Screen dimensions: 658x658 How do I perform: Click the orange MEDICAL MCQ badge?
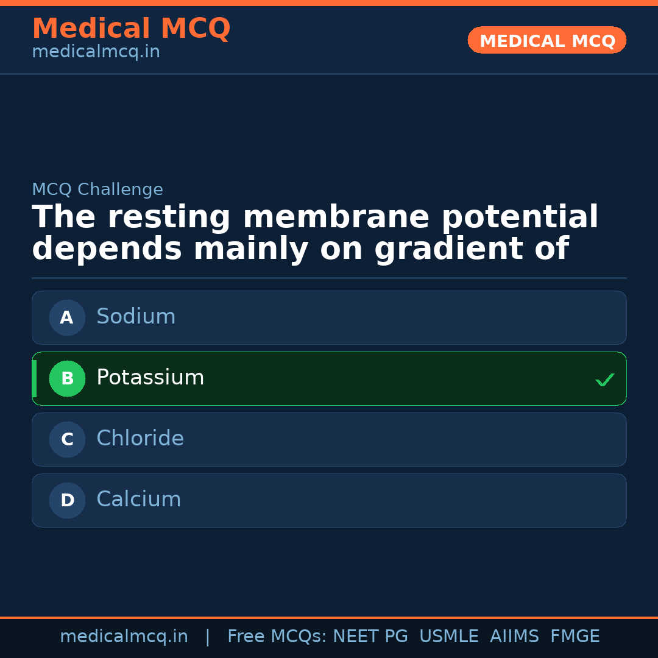(x=547, y=41)
